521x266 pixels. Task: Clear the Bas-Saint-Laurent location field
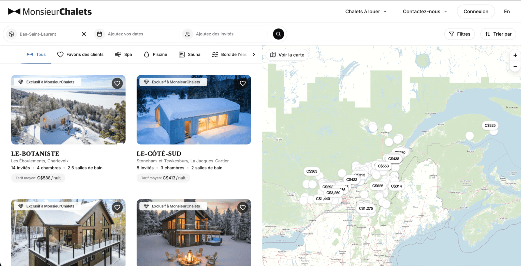pos(84,34)
